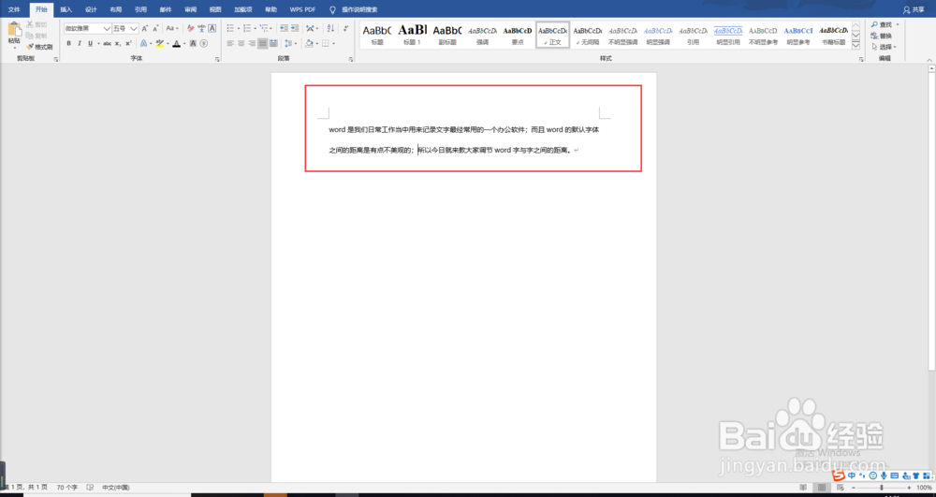Increase font size with grow-font icon

[144, 28]
